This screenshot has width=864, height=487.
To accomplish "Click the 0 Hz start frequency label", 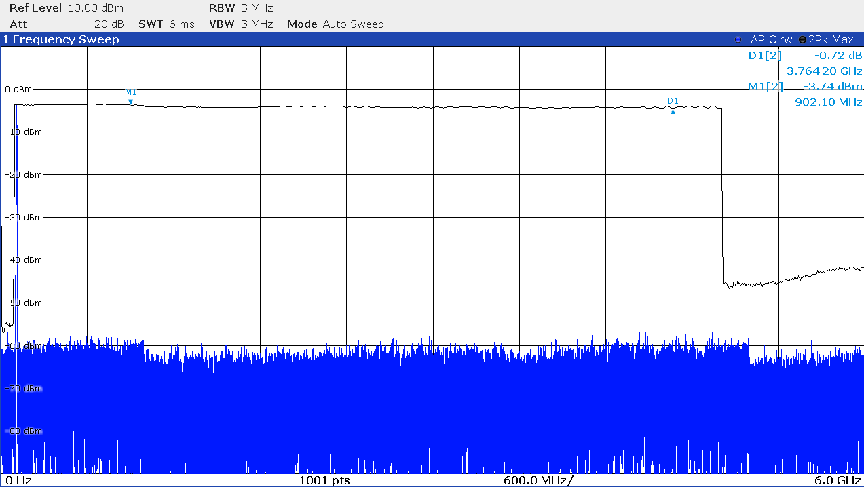I will 19,480.
